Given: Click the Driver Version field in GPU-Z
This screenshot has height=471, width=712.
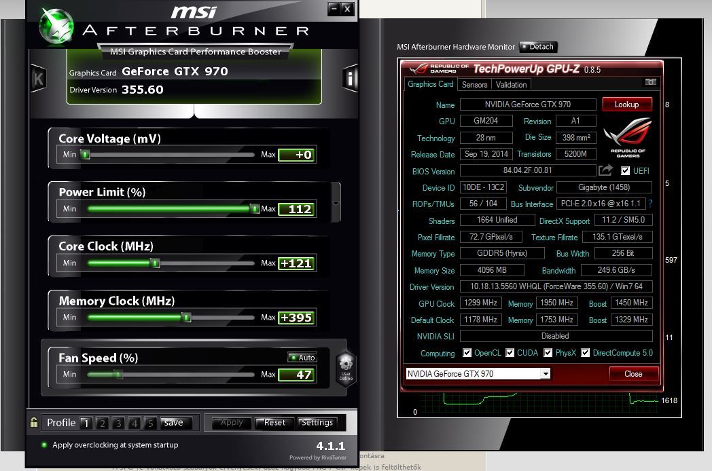Looking at the screenshot, I should (556, 286).
